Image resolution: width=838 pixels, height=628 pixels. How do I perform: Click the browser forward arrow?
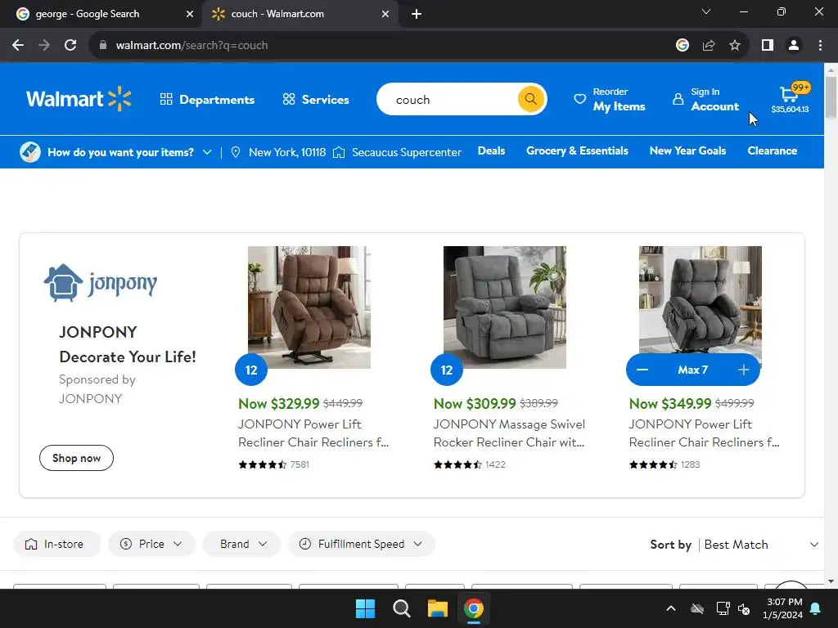coord(44,46)
